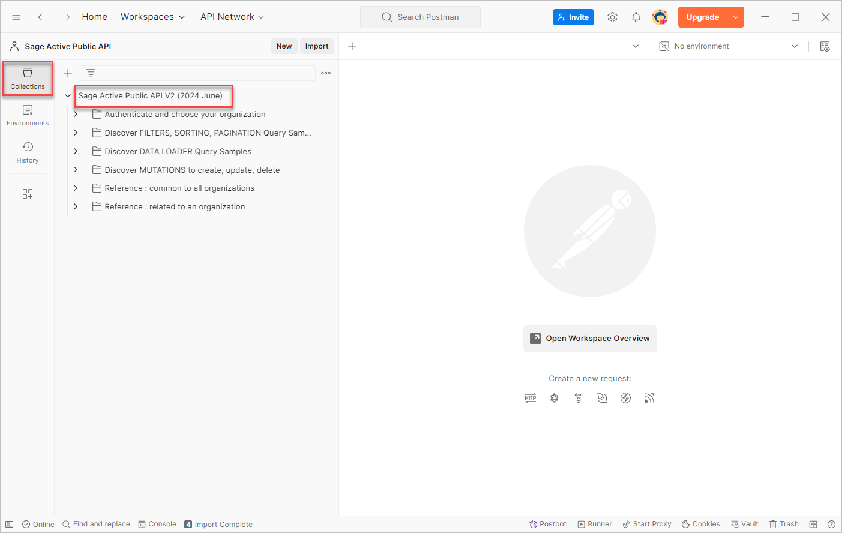Toggle the sidebar from status bar icon
This screenshot has width=842, height=533.
10,524
